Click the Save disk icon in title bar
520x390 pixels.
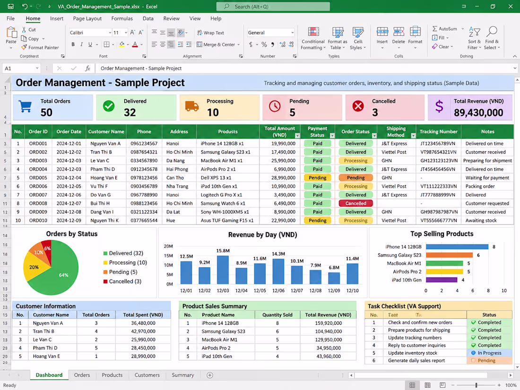[10, 6]
